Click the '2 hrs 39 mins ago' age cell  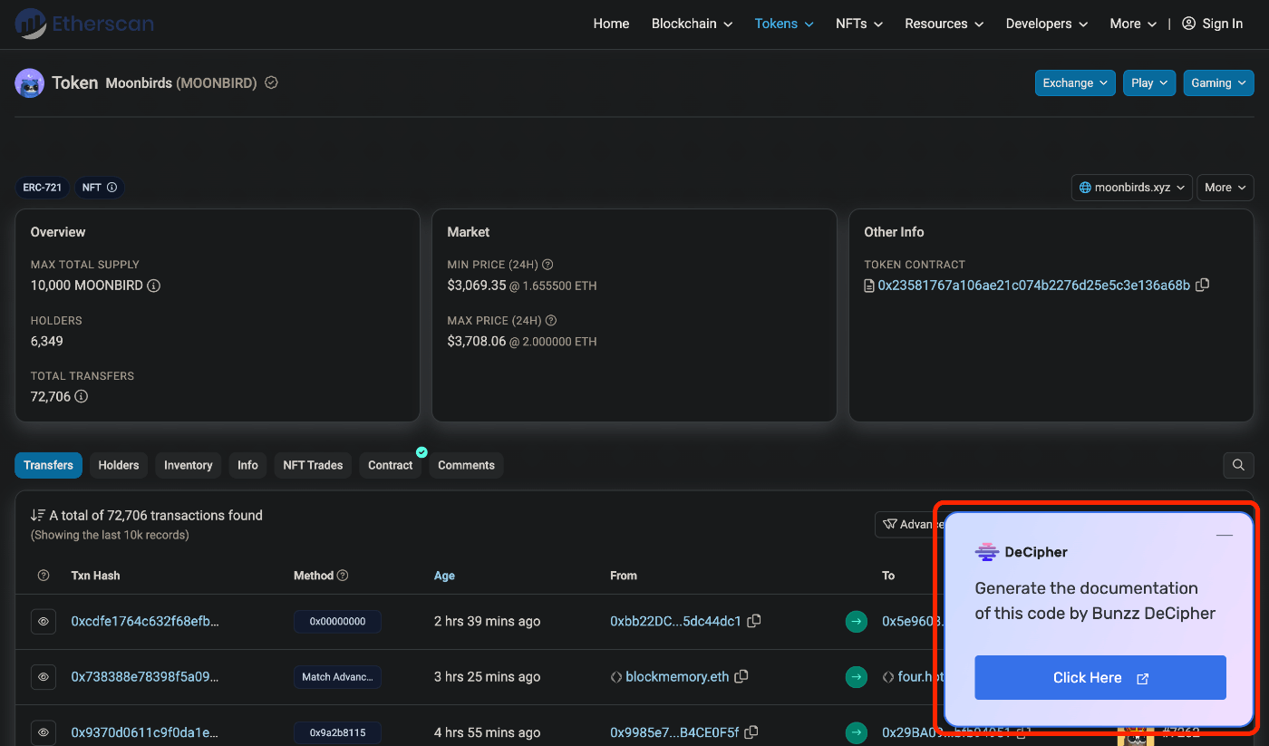pos(487,622)
